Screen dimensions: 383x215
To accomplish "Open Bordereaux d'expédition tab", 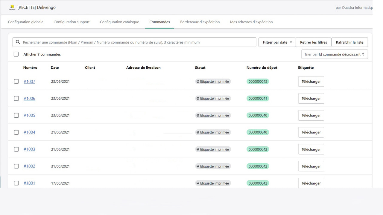I will coord(200,22).
